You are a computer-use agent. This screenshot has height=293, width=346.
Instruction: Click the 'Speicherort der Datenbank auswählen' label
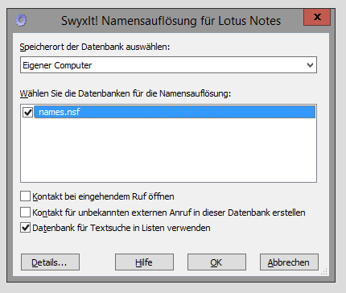[x=95, y=47]
